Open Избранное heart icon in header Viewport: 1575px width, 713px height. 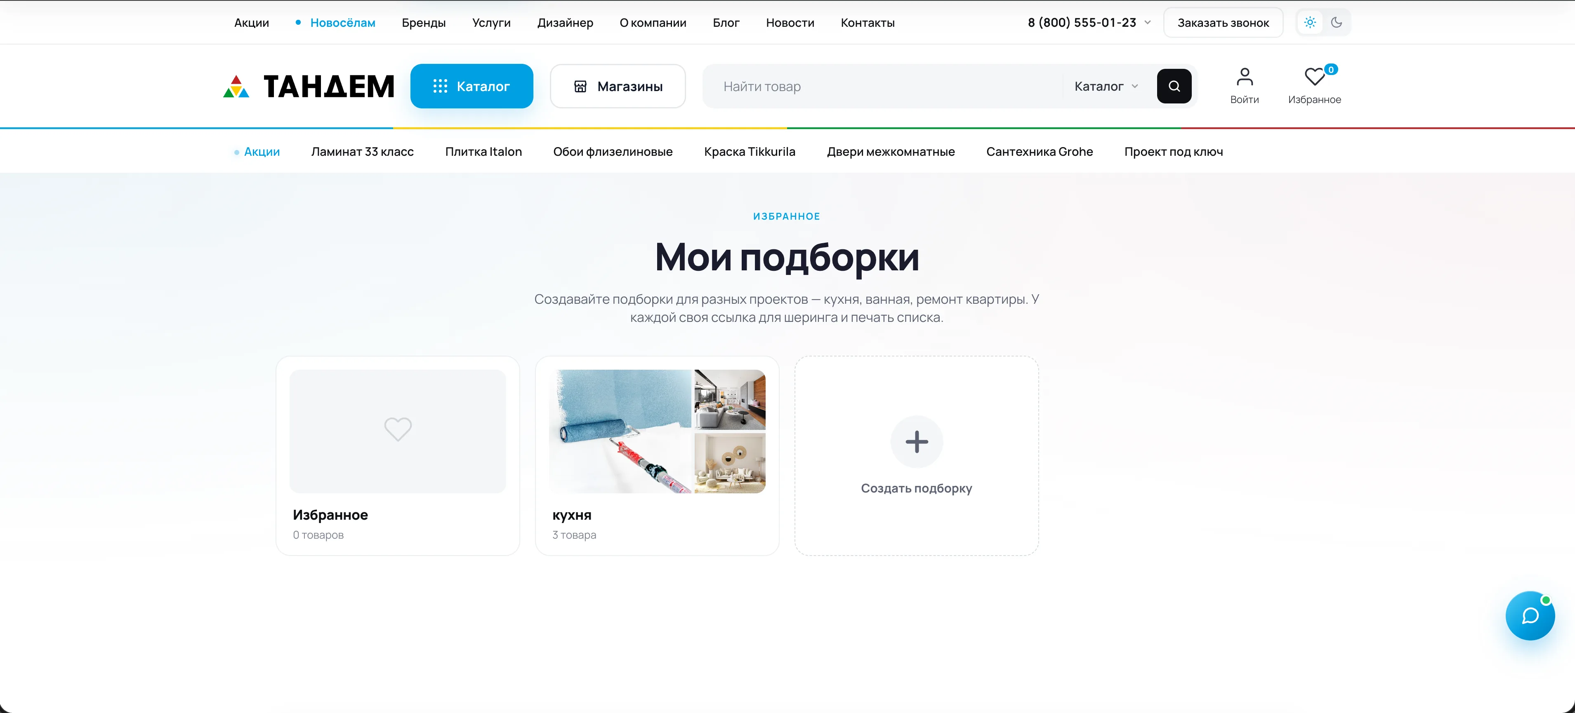(1314, 77)
